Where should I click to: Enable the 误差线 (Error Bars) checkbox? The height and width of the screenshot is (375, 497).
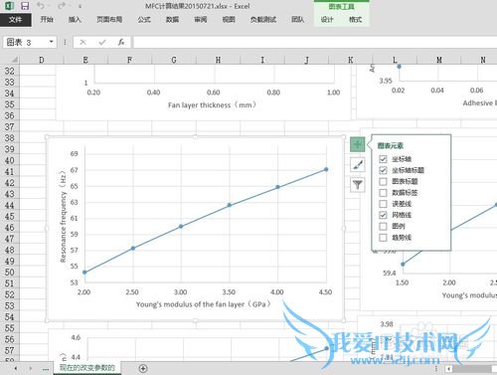point(383,204)
